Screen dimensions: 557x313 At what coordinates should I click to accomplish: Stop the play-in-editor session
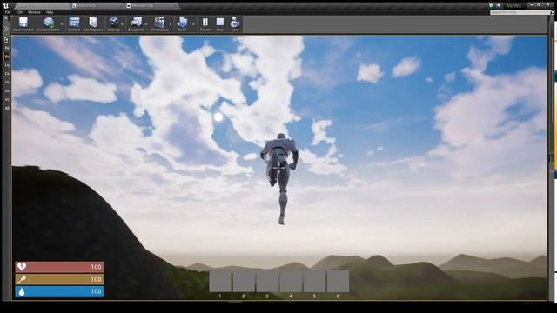(220, 24)
